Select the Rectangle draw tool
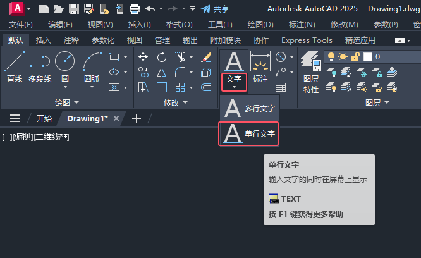Image resolution: width=421 pixels, height=258 pixels. [114, 57]
